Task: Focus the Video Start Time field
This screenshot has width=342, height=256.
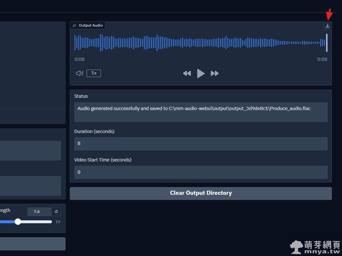Action: pos(201,172)
